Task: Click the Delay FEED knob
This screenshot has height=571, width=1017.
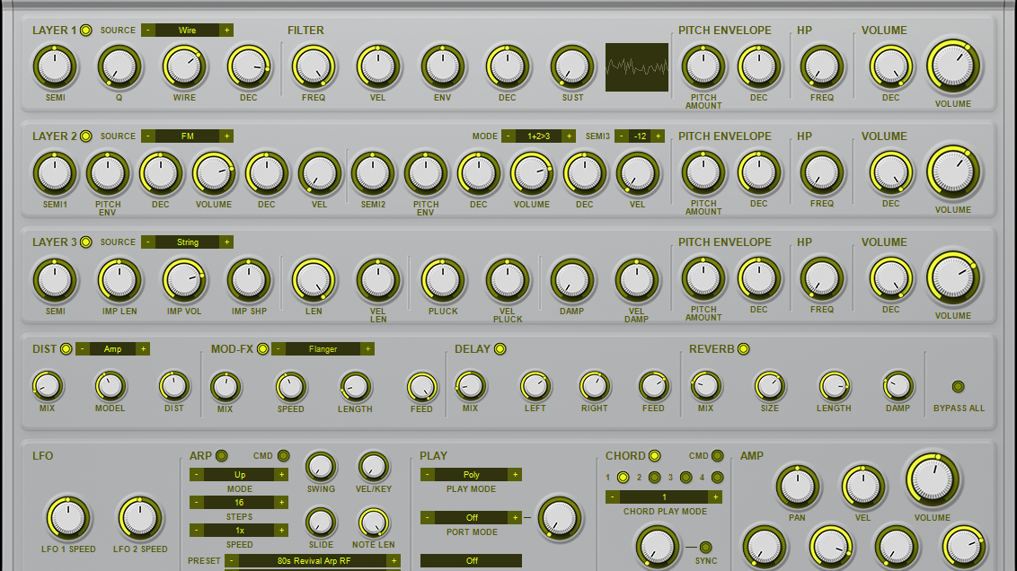Action: coord(653,386)
